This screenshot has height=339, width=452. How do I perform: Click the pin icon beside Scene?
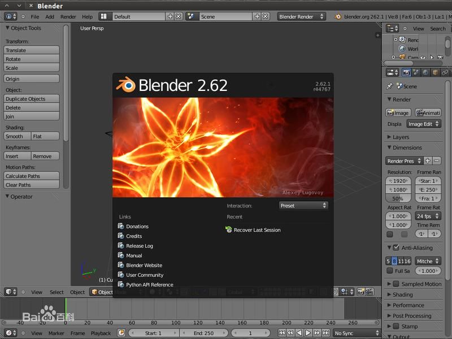point(389,86)
